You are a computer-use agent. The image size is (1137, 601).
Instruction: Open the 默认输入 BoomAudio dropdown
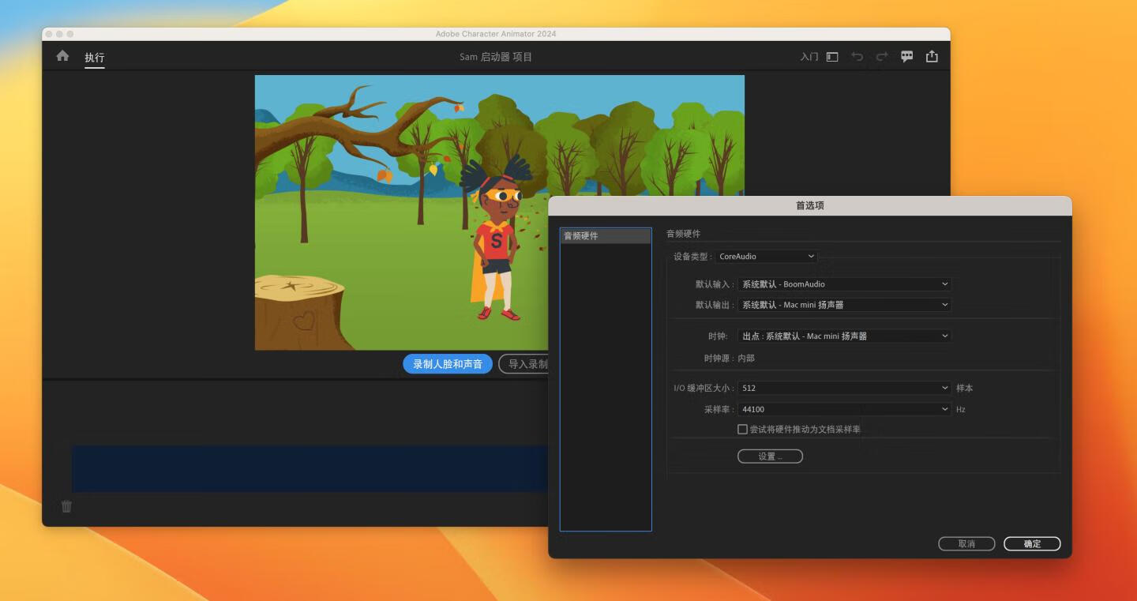844,284
